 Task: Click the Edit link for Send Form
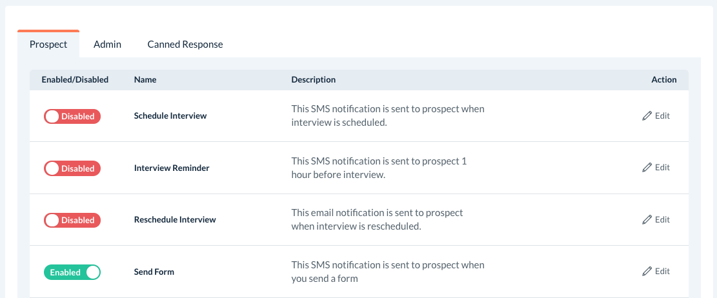pos(662,272)
